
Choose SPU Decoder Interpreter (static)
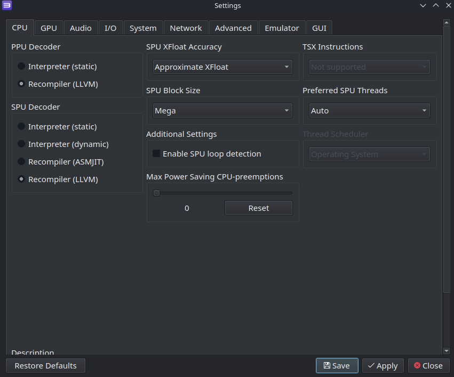click(x=57, y=127)
